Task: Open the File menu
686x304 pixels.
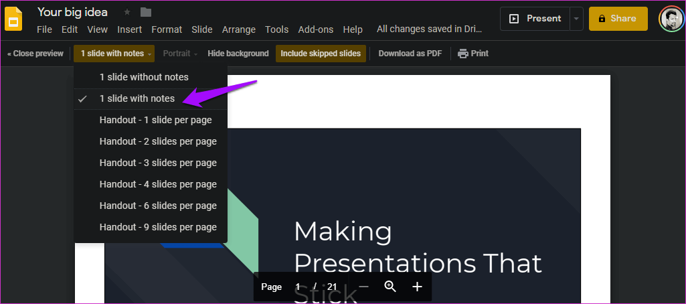Action: click(x=45, y=29)
